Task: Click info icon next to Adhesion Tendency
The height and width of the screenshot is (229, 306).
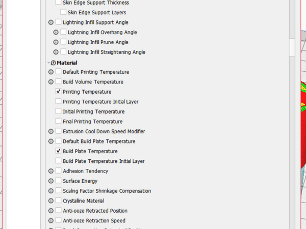Action: 51,171
